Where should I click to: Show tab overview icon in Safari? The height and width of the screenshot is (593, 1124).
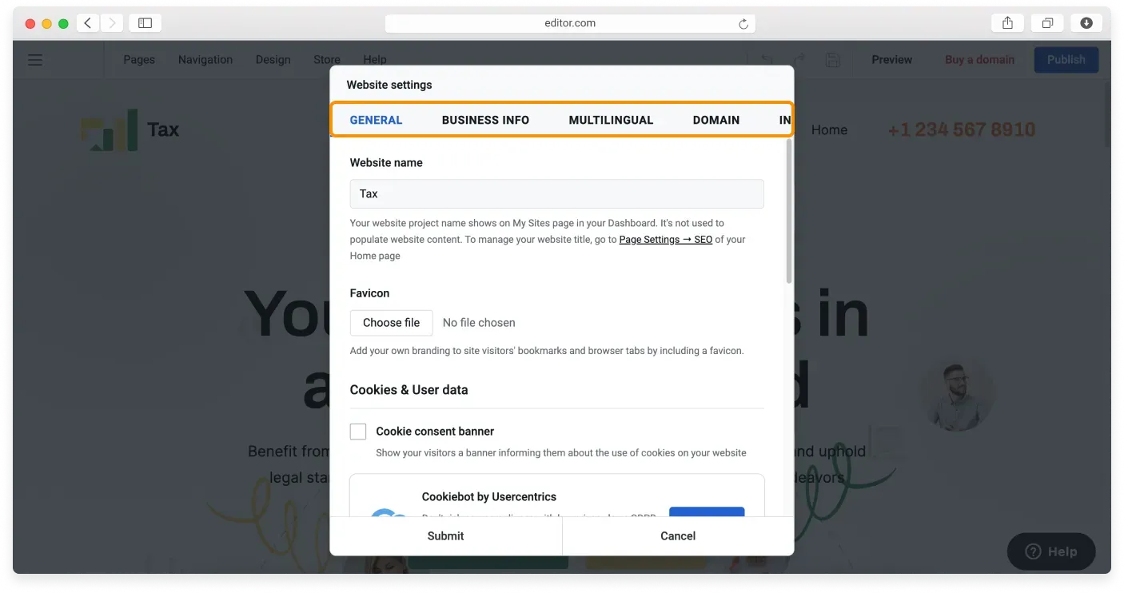1047,23
